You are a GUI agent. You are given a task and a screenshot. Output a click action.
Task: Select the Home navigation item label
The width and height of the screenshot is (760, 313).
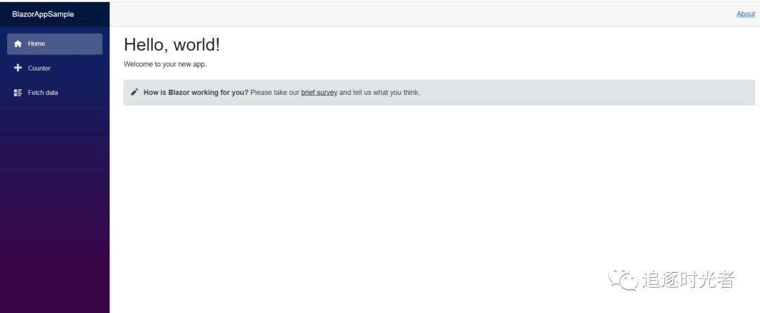(x=37, y=44)
